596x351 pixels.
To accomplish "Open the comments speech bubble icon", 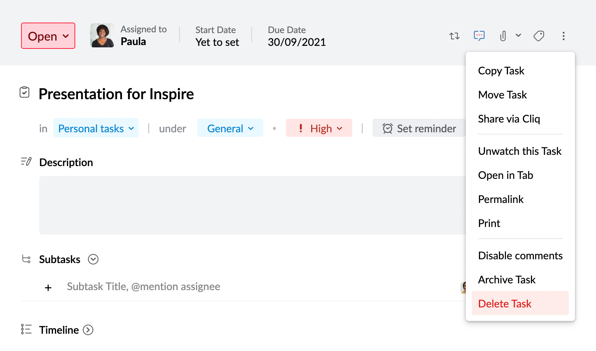I will pos(479,36).
